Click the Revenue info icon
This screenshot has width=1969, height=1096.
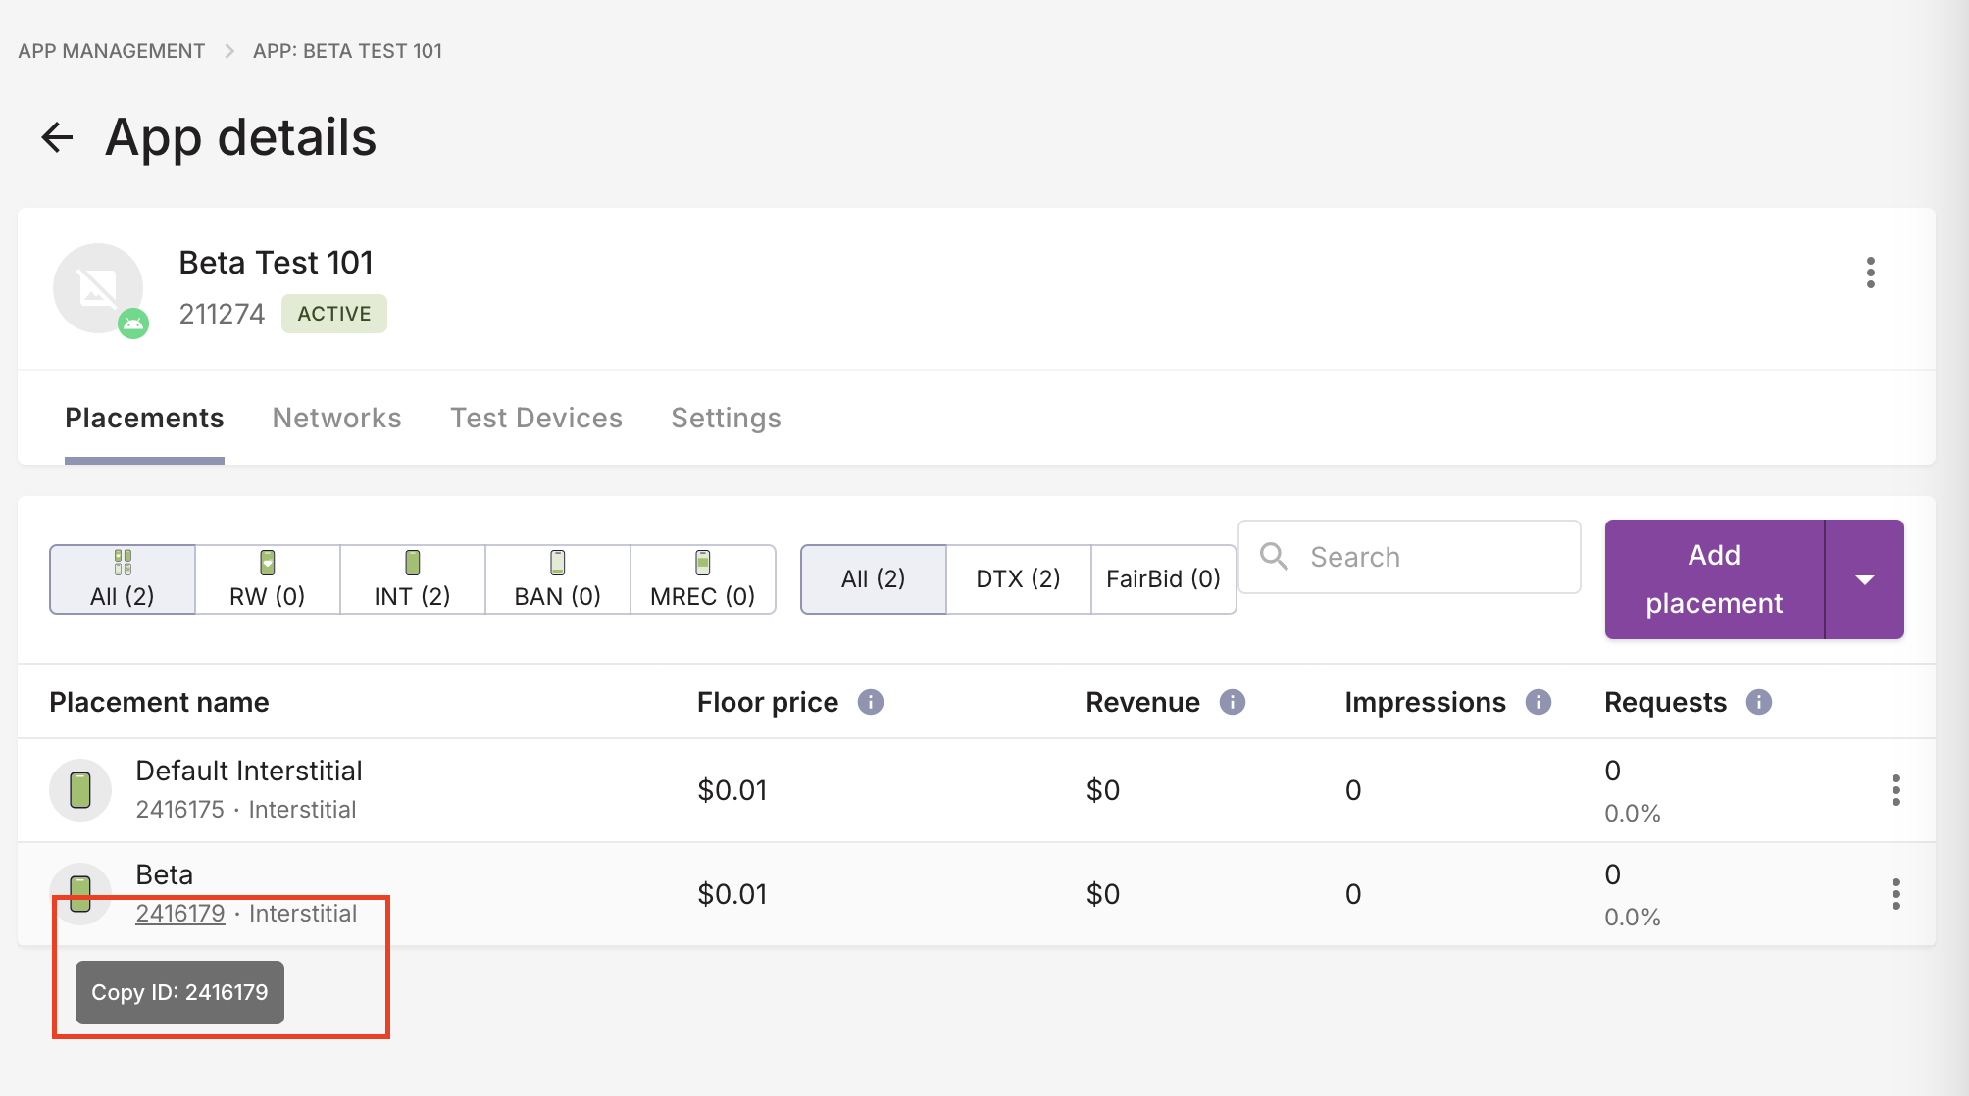click(x=1232, y=702)
